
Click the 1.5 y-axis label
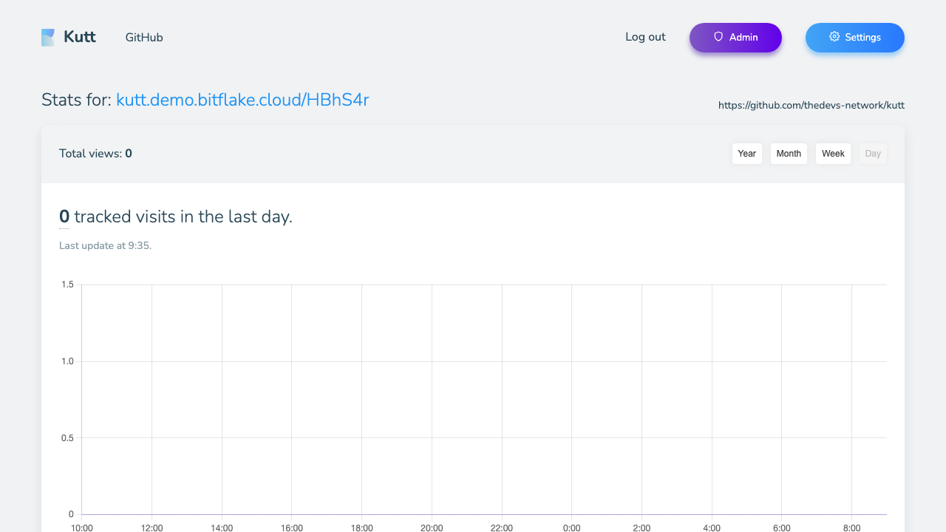point(67,284)
